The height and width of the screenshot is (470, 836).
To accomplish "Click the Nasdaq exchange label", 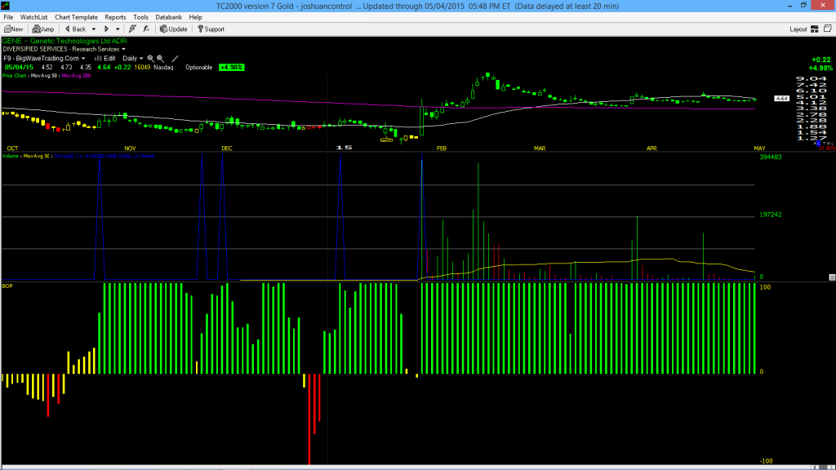I will coord(163,67).
